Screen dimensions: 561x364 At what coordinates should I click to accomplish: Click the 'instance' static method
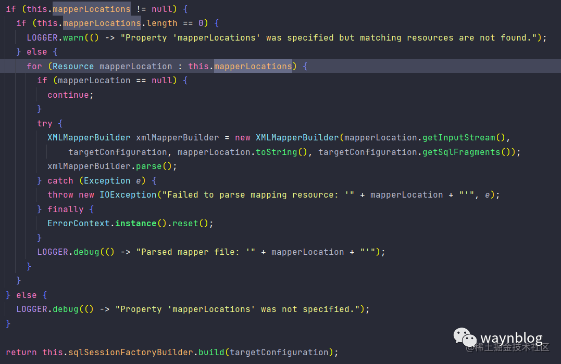point(136,223)
